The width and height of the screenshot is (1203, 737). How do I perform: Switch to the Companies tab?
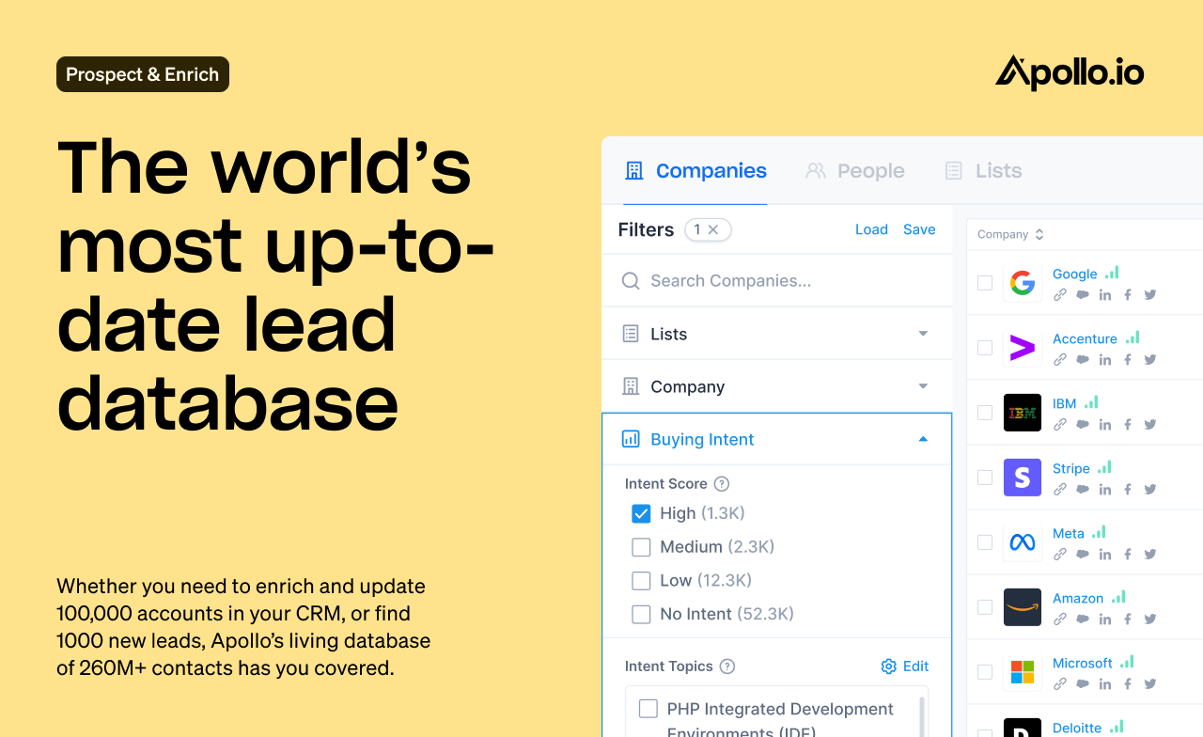click(695, 171)
